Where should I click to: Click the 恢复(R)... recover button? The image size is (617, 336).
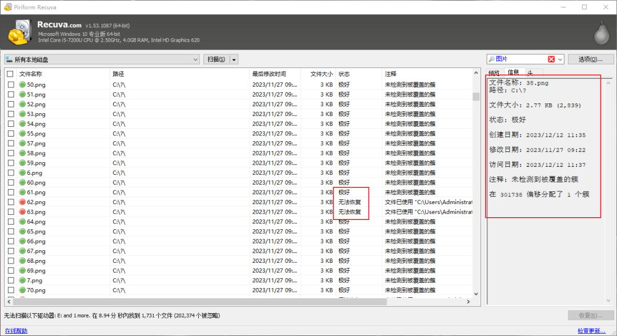(x=591, y=315)
